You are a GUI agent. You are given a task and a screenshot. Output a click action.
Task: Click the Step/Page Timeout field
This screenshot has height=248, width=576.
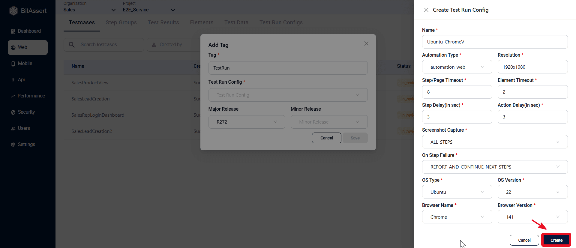coord(457,92)
